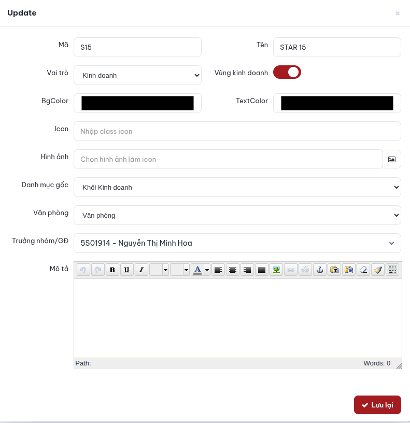Click the toggle toolbar rows icon
The width and height of the screenshot is (410, 423).
click(392, 270)
